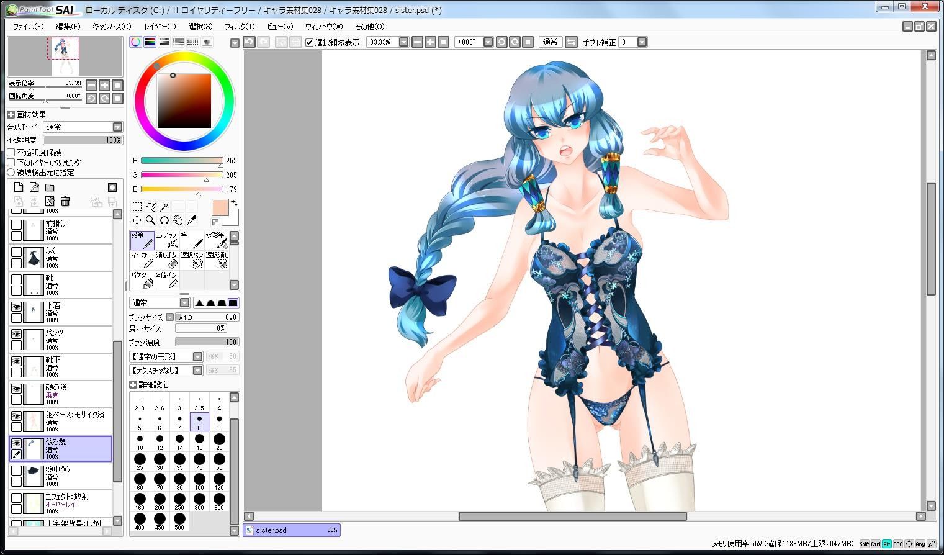This screenshot has width=944, height=555.
Task: Choose brush size 20 preset
Action: (219, 442)
